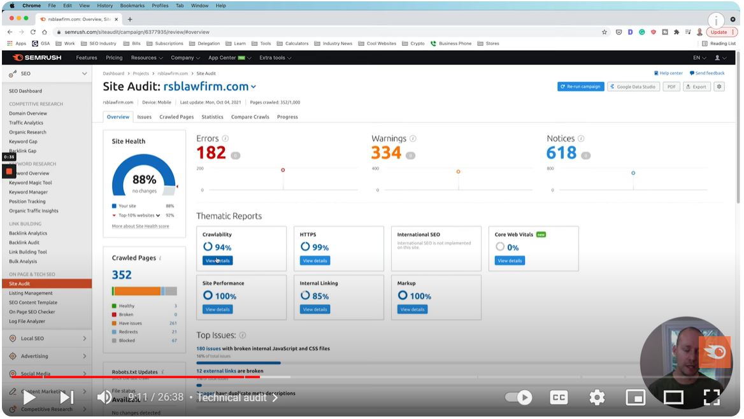Click the Export button
The height and width of the screenshot is (419, 744).
697,87
